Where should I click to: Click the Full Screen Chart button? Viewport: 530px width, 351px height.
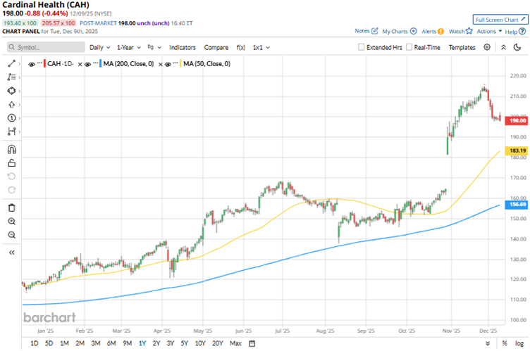coord(500,19)
